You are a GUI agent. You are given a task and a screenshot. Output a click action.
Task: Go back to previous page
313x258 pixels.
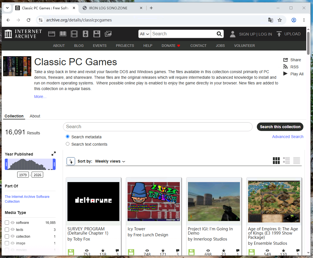pos(8,20)
